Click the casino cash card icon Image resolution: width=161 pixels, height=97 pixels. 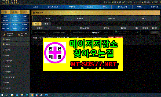19,35
